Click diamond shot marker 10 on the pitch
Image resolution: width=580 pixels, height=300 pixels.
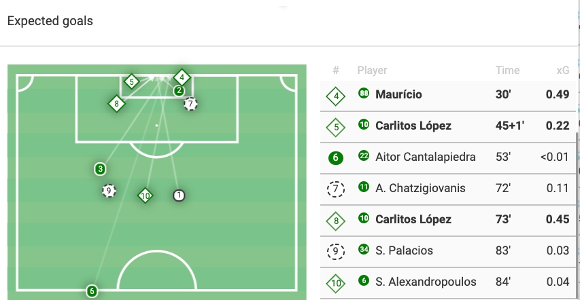coord(145,195)
